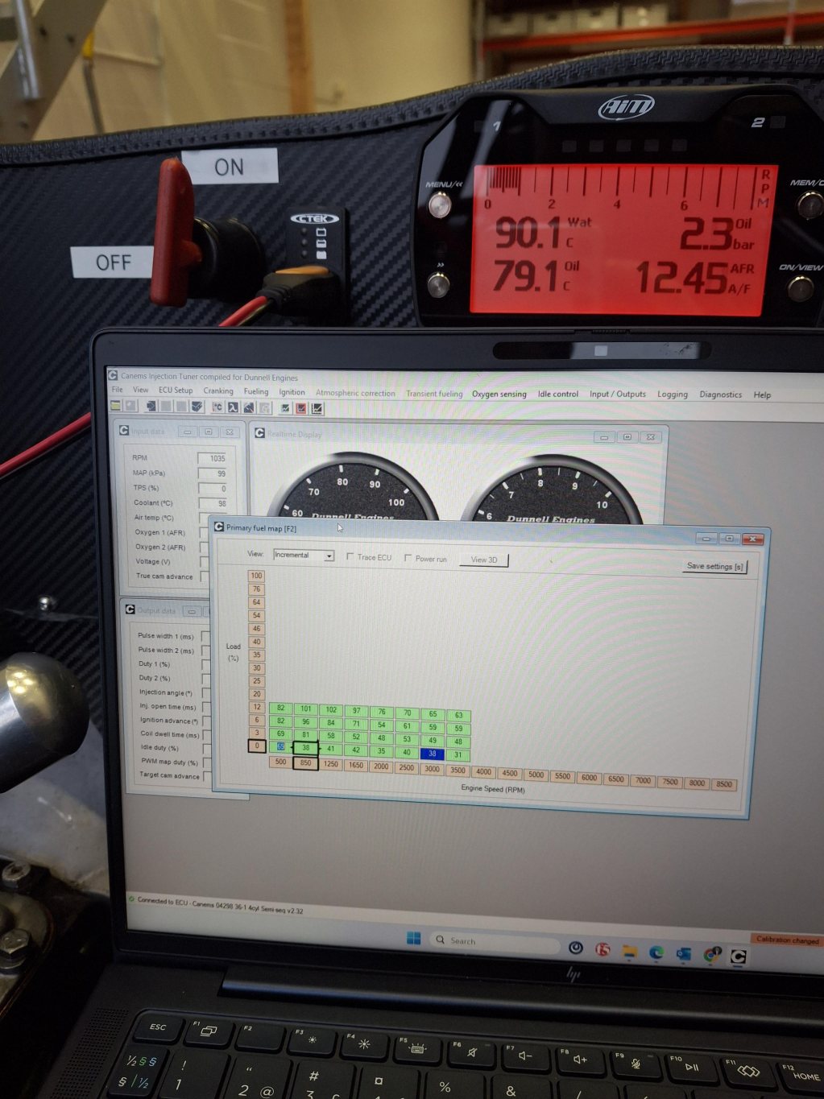824x1099 pixels.
Task: Select the blue highlighted fuel map cell 38
Action: (x=433, y=754)
